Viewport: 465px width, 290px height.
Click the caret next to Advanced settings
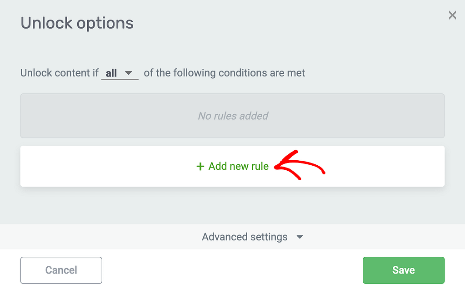tap(300, 237)
